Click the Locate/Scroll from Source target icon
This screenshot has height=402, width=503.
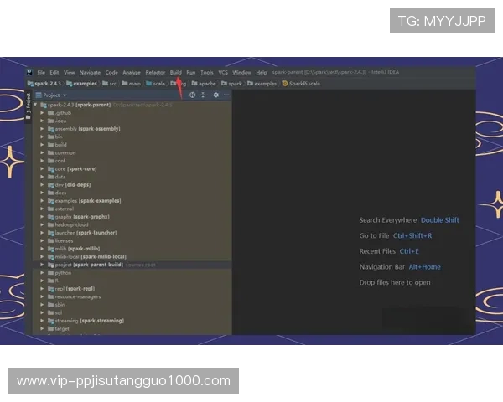pos(192,95)
